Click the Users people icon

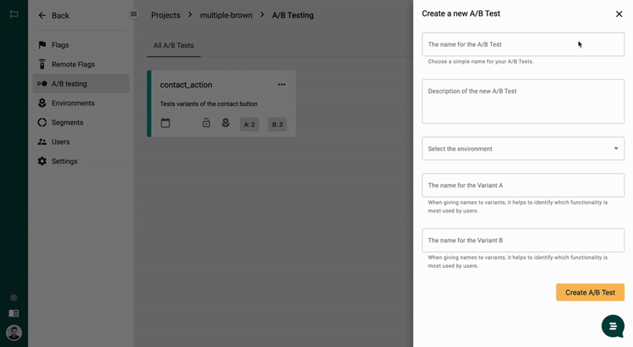(42, 142)
